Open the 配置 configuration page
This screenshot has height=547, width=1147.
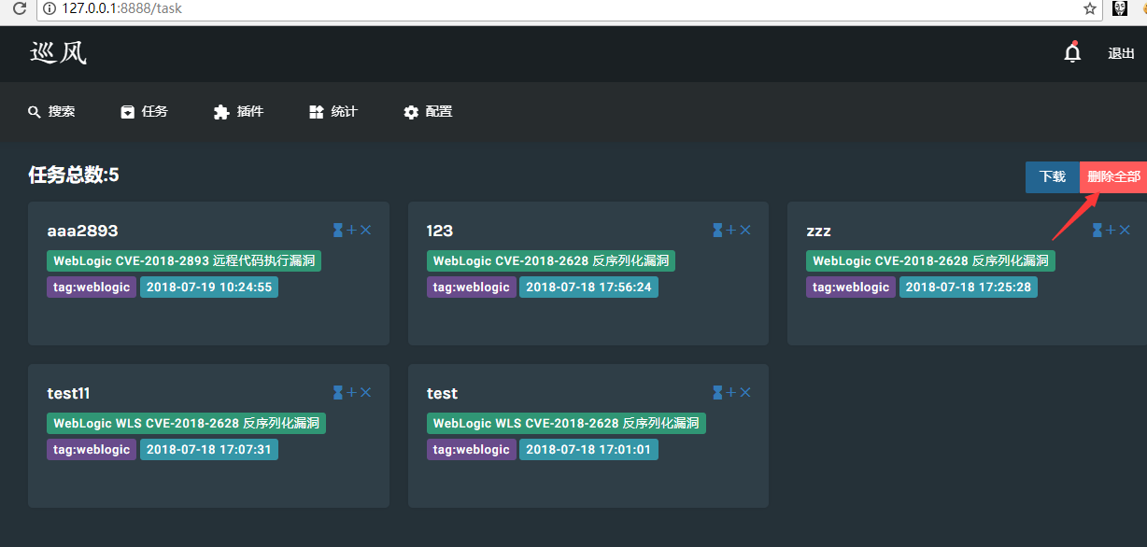[x=428, y=111]
